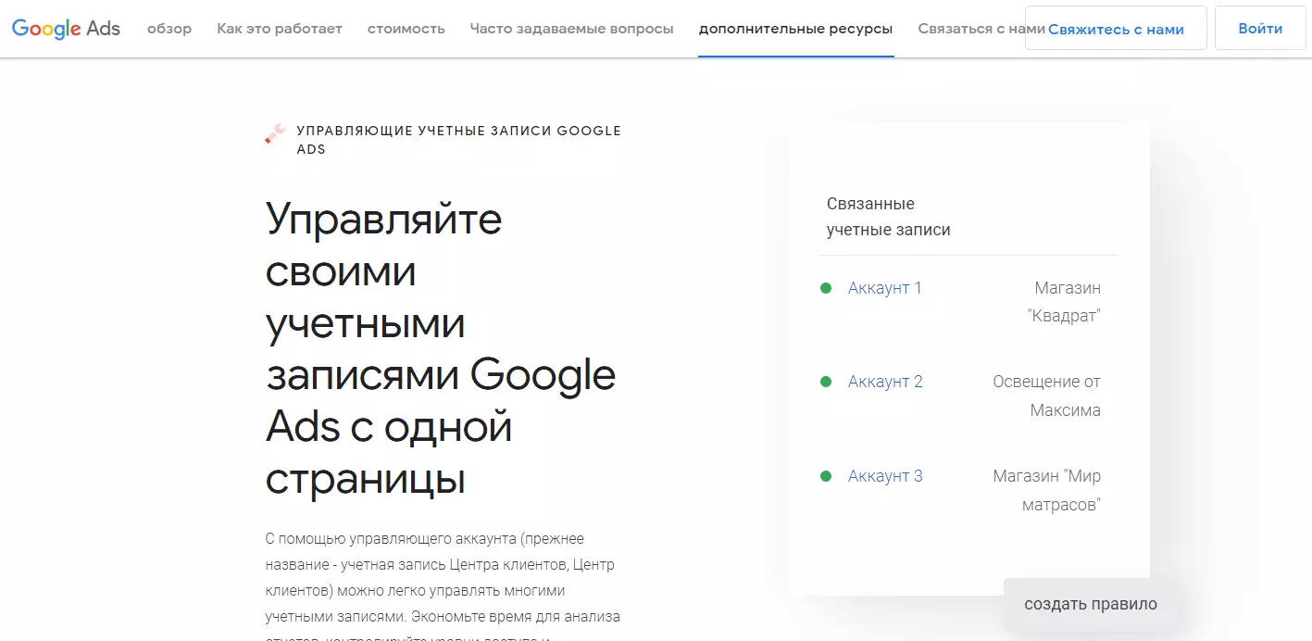Screen dimensions: 1312x641
Task: Open дополнительные ресурсы tab
Action: coord(796,29)
